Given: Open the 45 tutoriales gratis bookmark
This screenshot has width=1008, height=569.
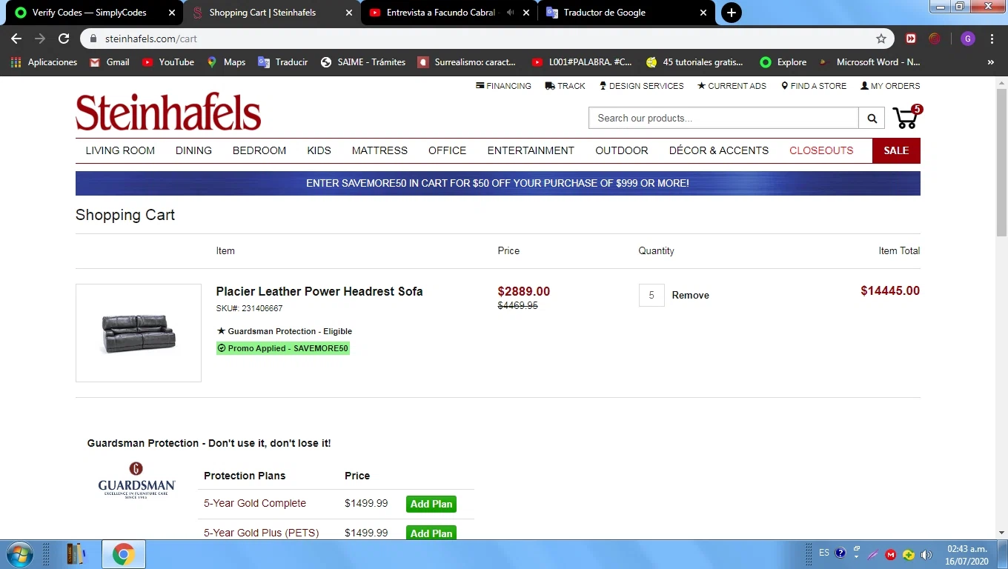Looking at the screenshot, I should 694,62.
